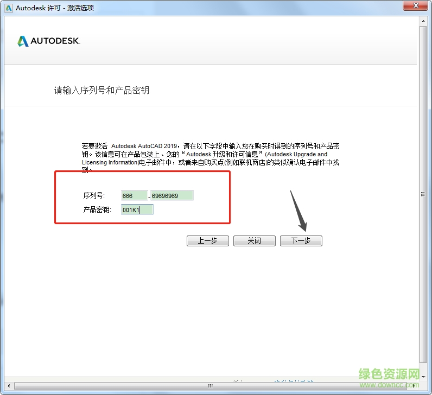This screenshot has height=395, width=432.
Task: Click the 上一步 (Back) button
Action: [208, 241]
